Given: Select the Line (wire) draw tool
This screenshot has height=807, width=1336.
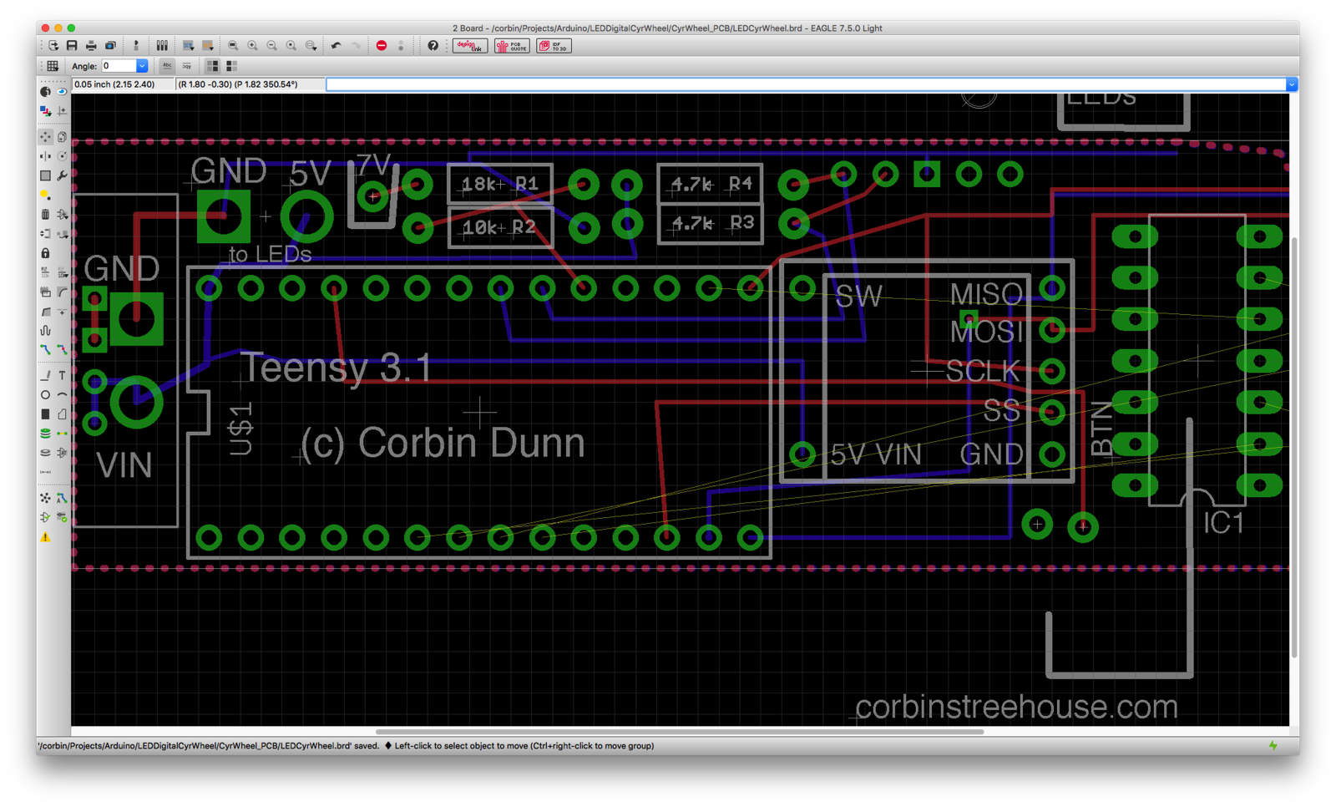Looking at the screenshot, I should (45, 376).
